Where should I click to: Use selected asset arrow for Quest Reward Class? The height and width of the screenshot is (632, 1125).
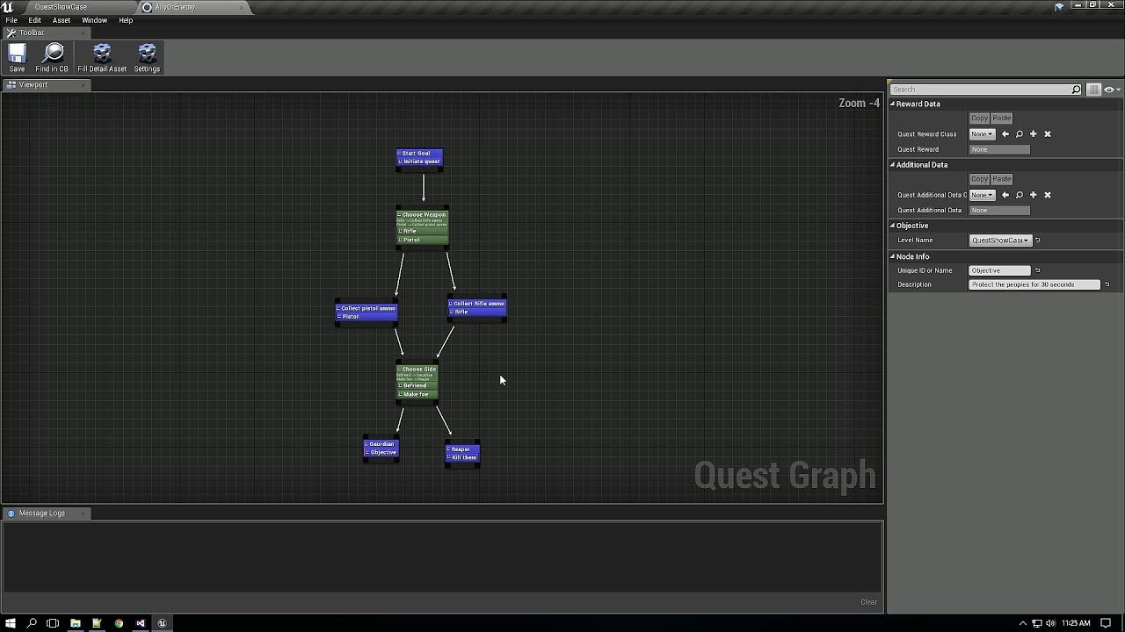1005,134
